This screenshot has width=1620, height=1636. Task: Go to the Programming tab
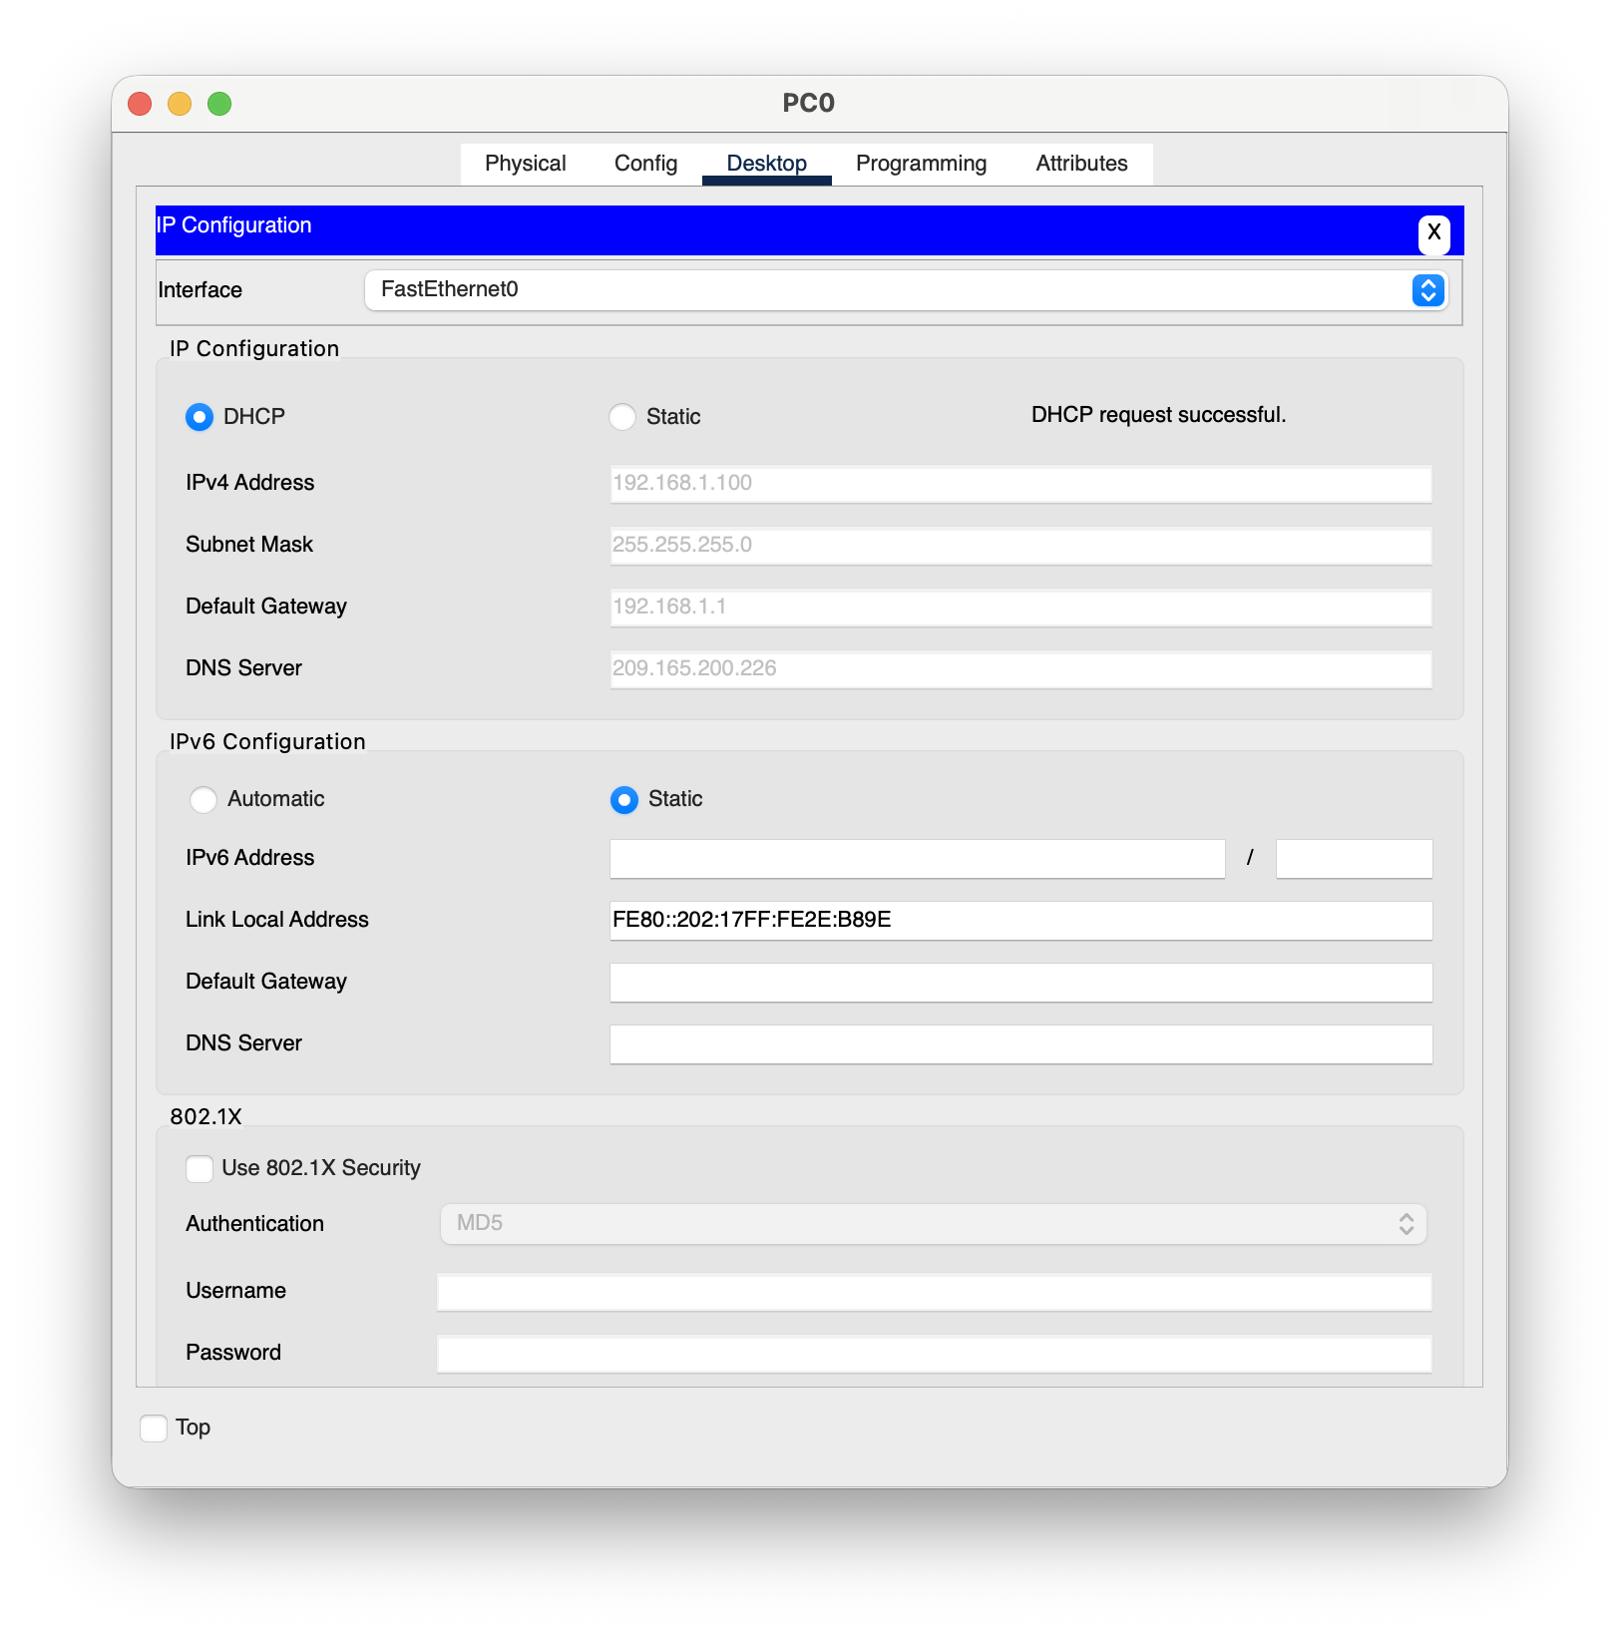coord(921,164)
